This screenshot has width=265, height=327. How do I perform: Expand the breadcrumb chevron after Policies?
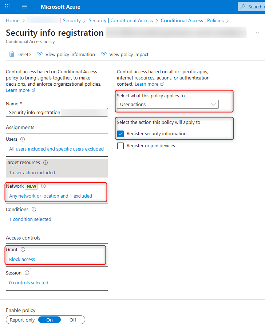coord(228,21)
